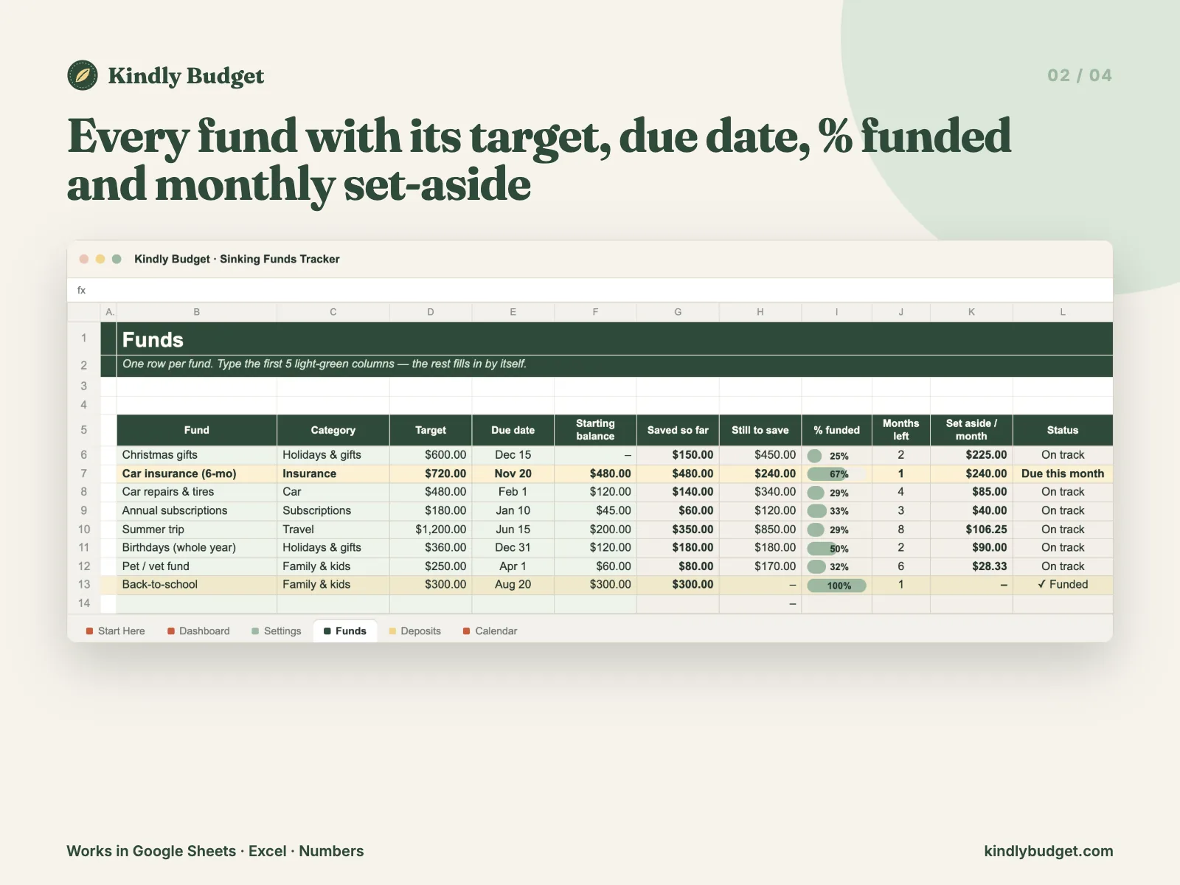Select the Christmas gifts fund cell

197,455
